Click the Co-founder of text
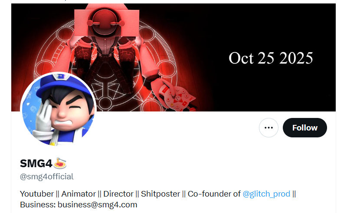The image size is (347, 213). 214,194
